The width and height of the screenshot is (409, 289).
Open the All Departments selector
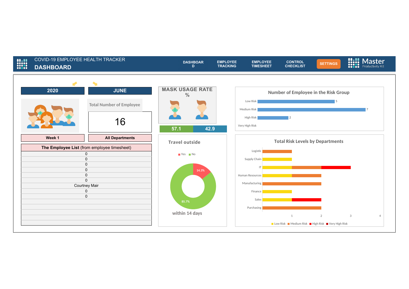coord(120,138)
